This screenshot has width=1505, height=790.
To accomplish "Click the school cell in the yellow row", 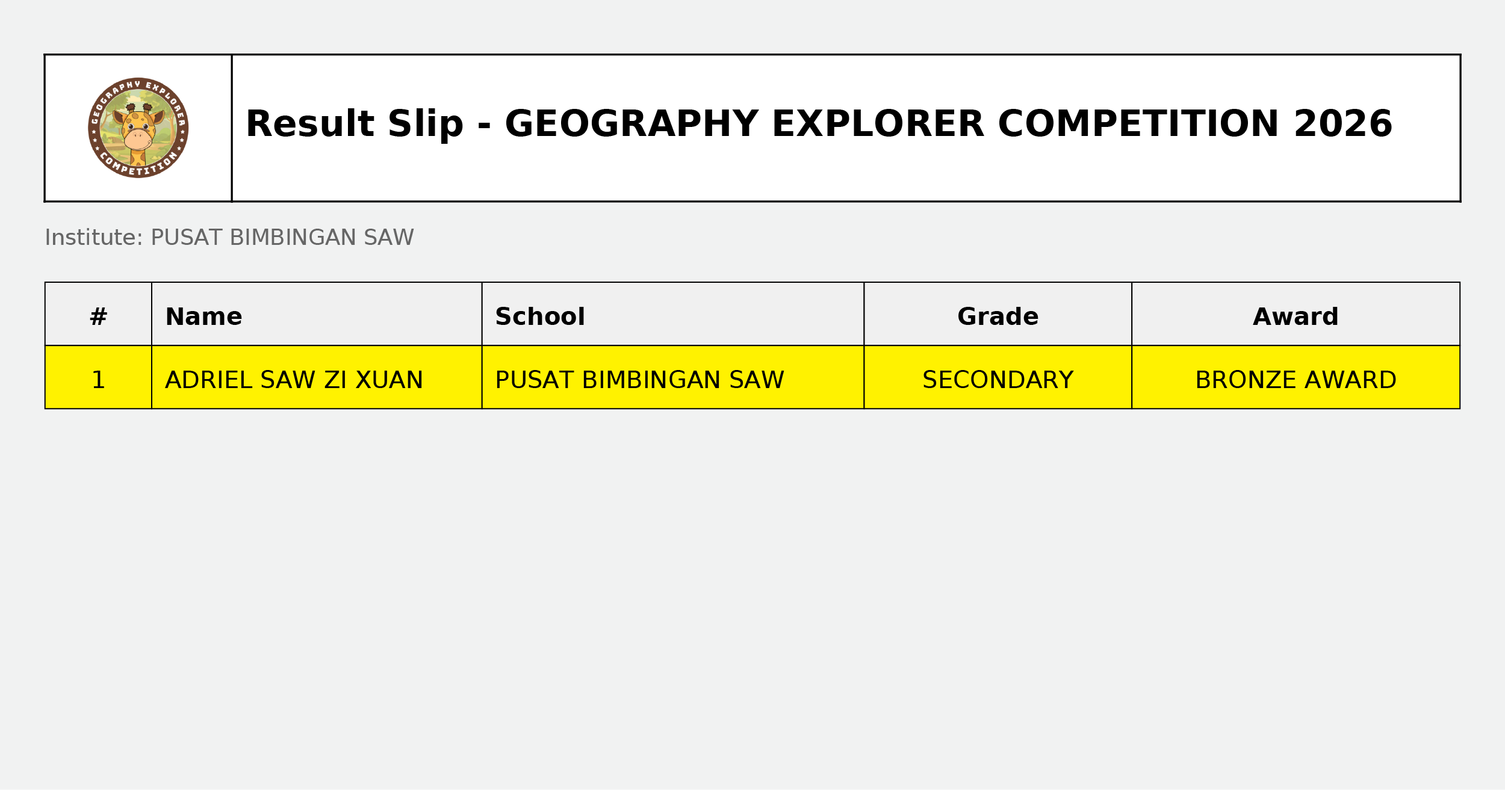I will pos(639,380).
